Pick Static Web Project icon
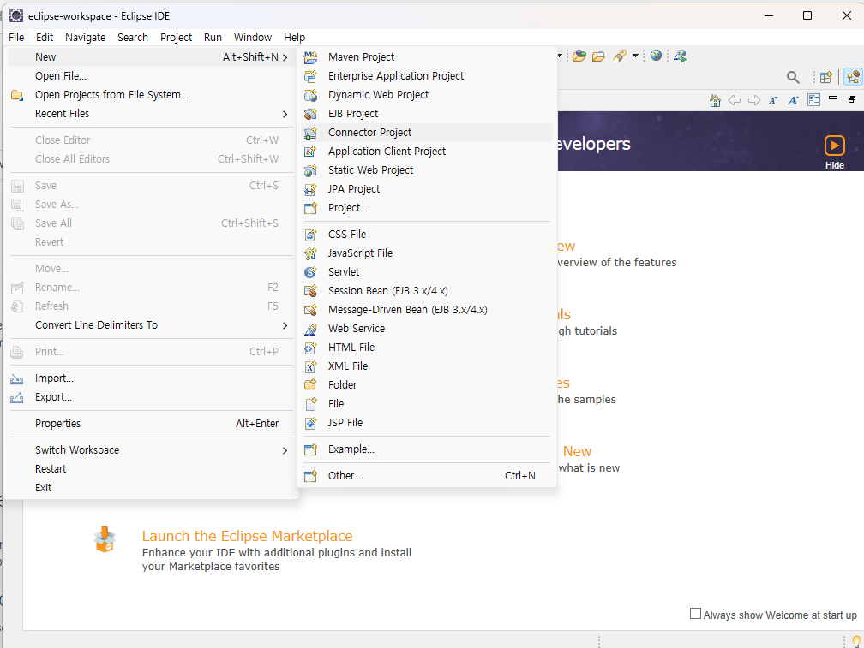 click(x=311, y=170)
